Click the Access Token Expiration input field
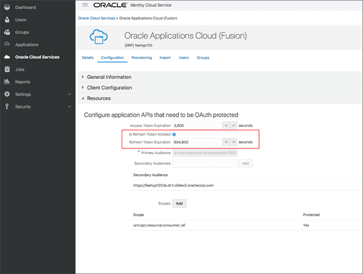This screenshot has width=363, height=274. pyautogui.click(x=197, y=126)
